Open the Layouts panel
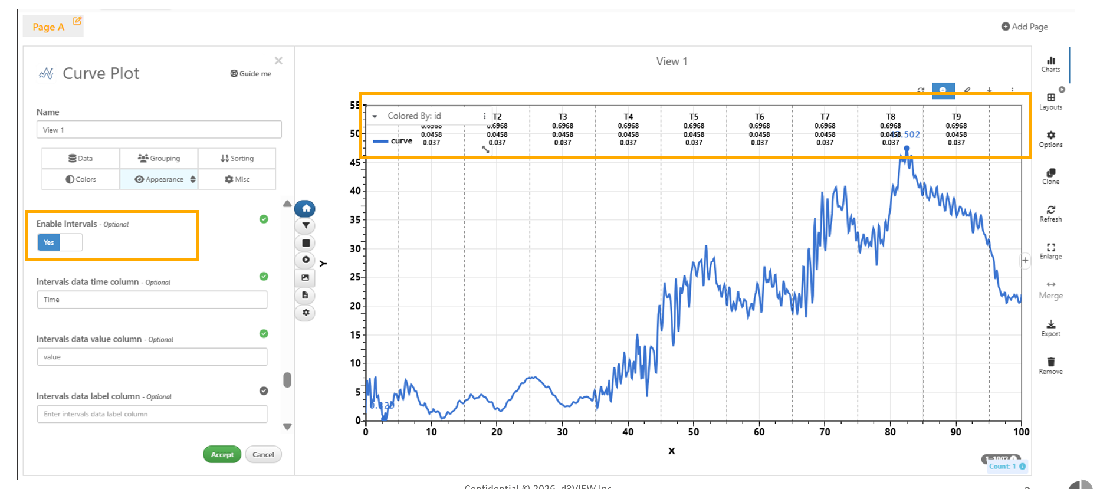 click(x=1050, y=101)
